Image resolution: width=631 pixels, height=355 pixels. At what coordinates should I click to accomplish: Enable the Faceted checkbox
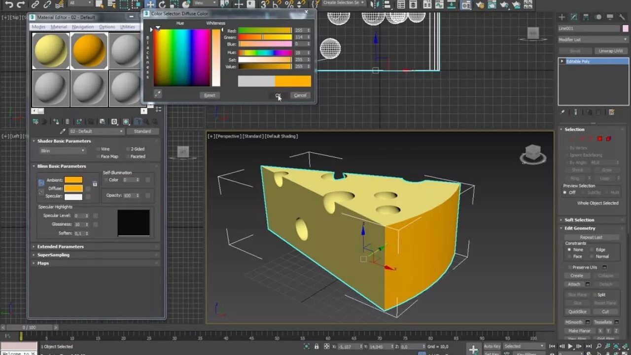(x=128, y=156)
